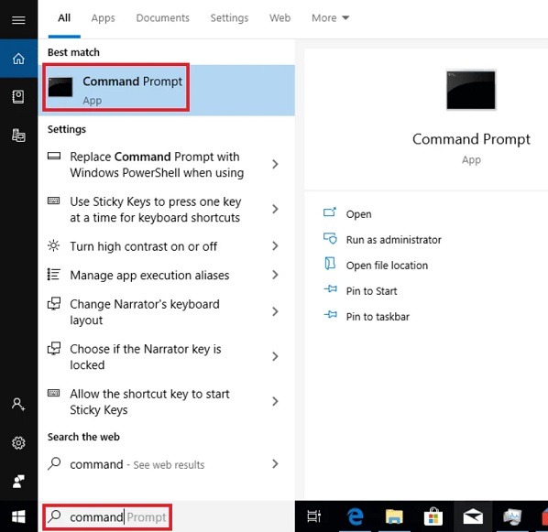
Task: Open the Settings gear icon in the sidebar
Action: tap(18, 443)
